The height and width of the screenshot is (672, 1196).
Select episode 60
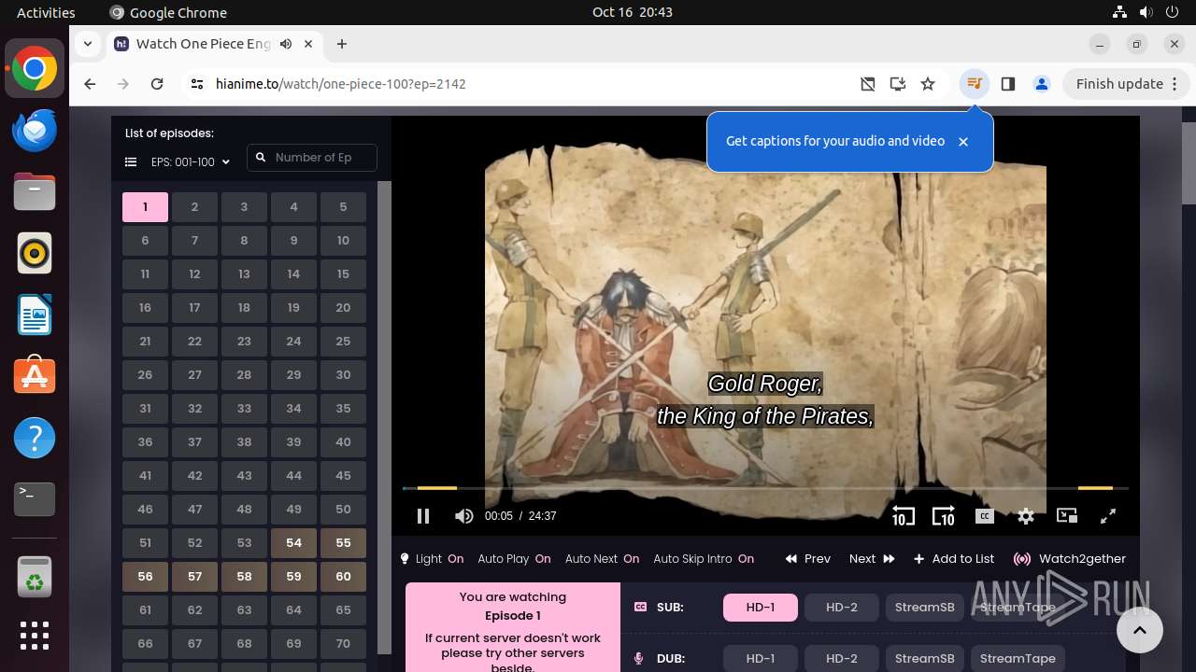point(343,577)
